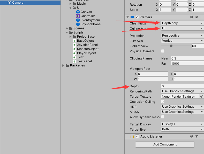Click the Depth input field
Screen dimensions: 204x154
pyautogui.click(x=182, y=86)
